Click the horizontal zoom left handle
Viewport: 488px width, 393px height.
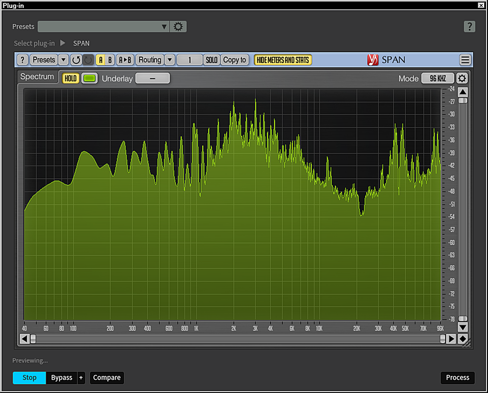coord(33,339)
